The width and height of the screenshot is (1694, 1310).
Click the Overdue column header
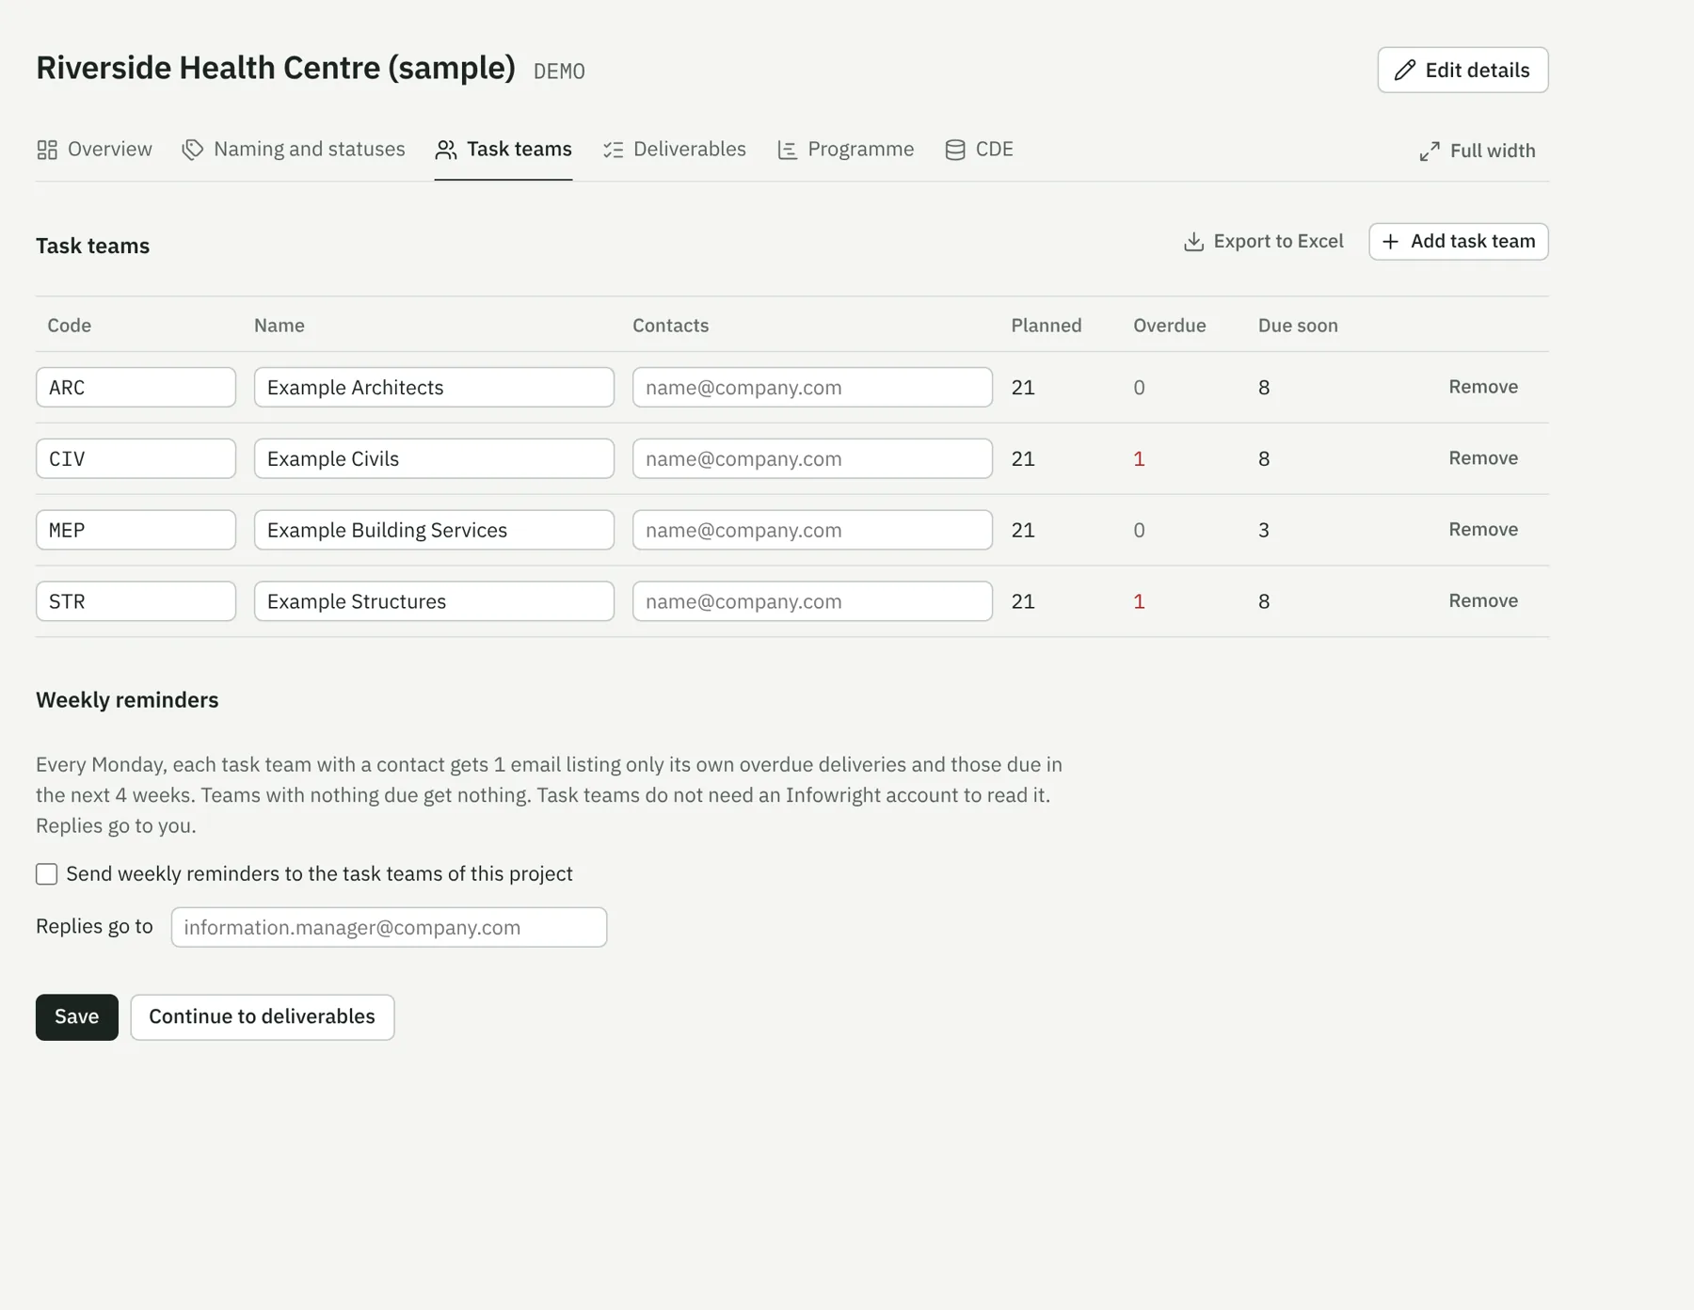tap(1170, 326)
